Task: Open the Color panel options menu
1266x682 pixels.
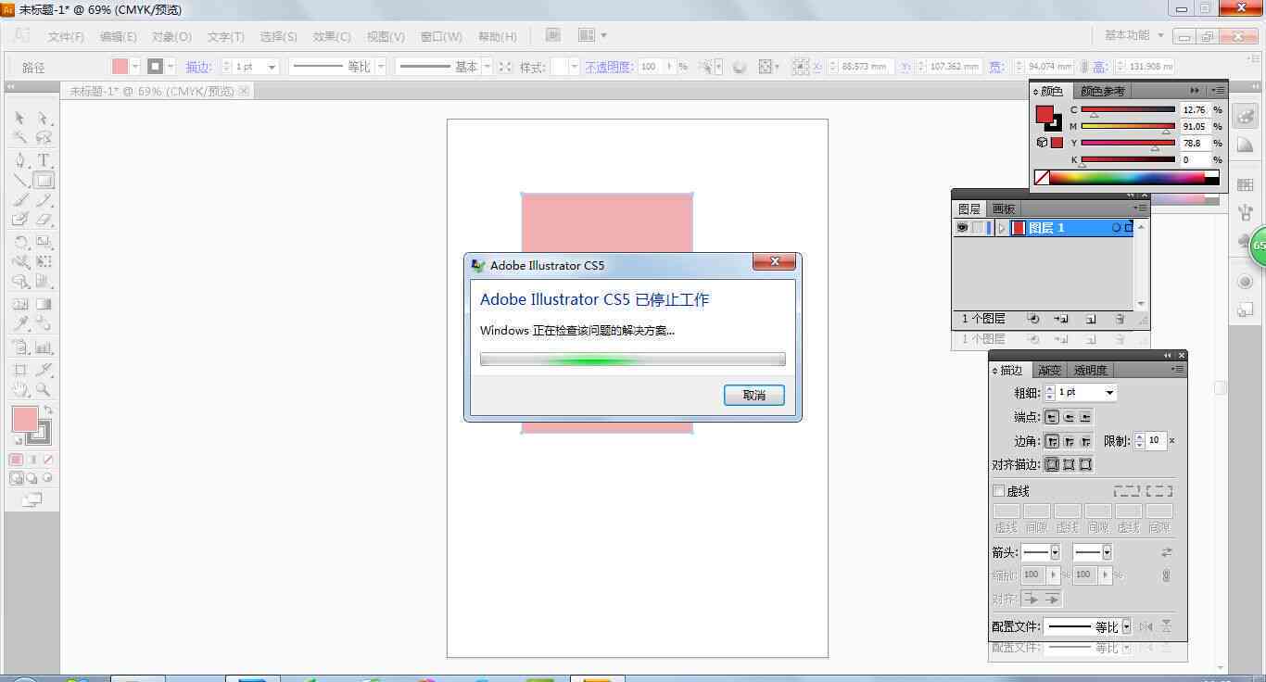Action: (x=1218, y=91)
